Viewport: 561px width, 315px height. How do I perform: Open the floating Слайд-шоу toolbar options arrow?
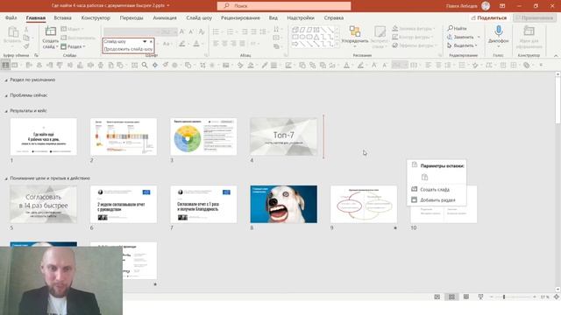[x=145, y=41]
